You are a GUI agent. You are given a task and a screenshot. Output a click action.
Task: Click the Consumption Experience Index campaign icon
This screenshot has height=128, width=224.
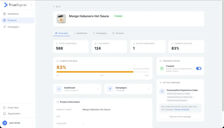tap(162, 91)
